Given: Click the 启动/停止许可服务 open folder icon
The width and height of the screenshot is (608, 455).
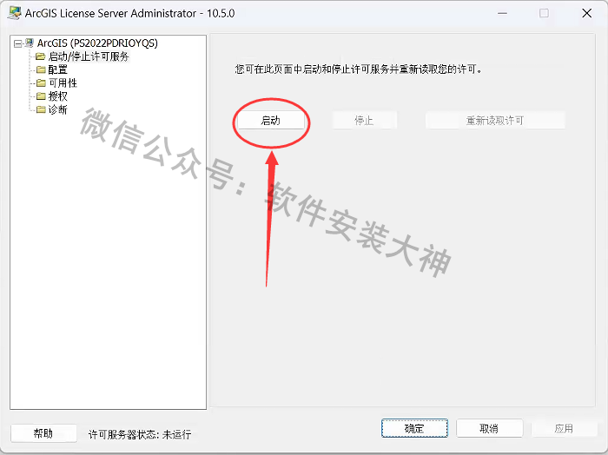Looking at the screenshot, I should (x=40, y=56).
